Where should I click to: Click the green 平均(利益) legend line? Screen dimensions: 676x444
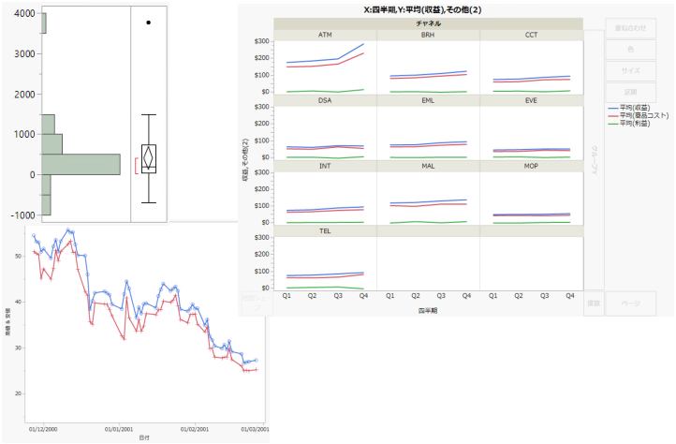(612, 124)
